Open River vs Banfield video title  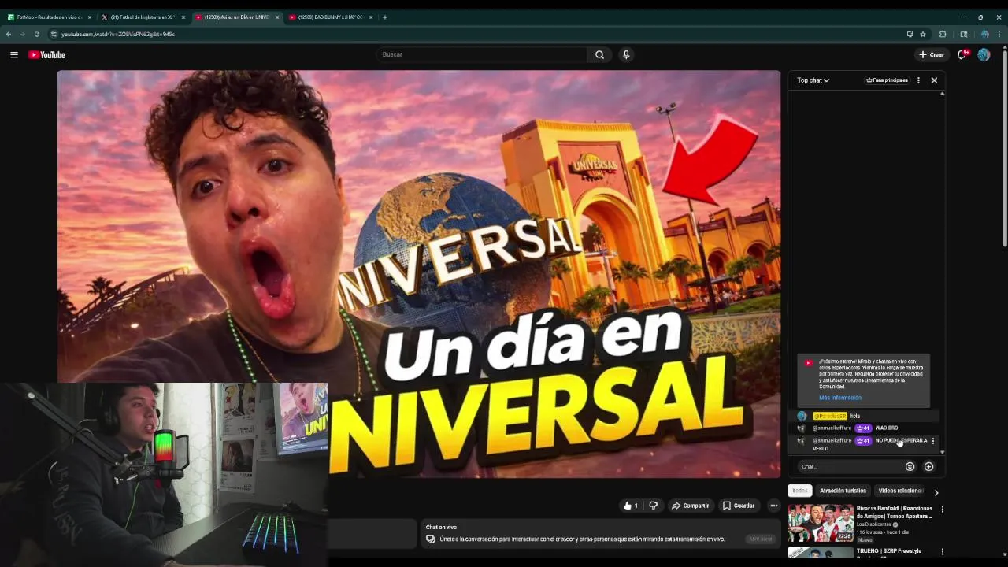tap(895, 512)
